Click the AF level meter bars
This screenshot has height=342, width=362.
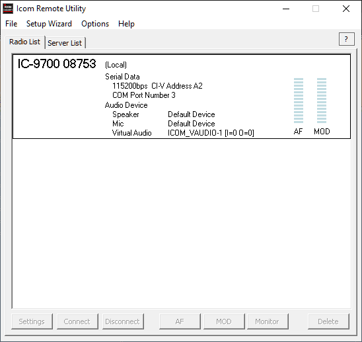pos(299,101)
